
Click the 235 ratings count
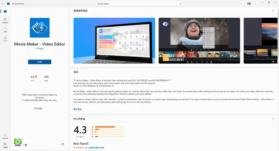coord(46,77)
